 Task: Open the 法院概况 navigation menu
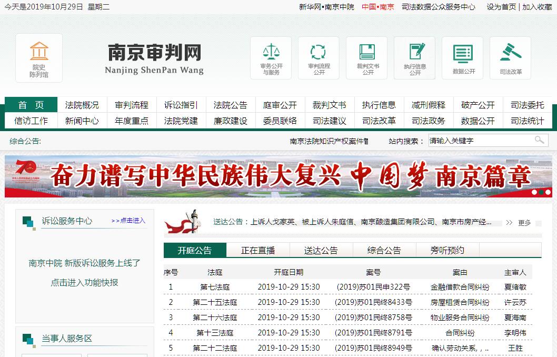pyautogui.click(x=82, y=105)
